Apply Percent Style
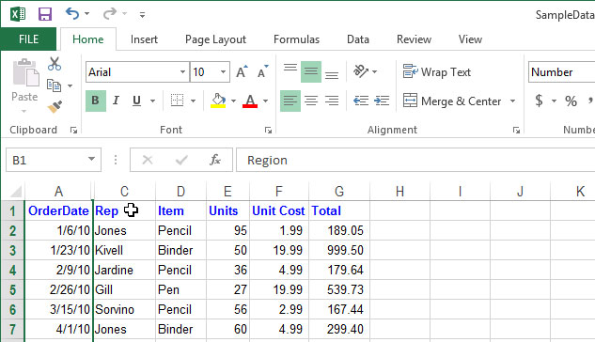This screenshot has width=595, height=342. (x=571, y=101)
